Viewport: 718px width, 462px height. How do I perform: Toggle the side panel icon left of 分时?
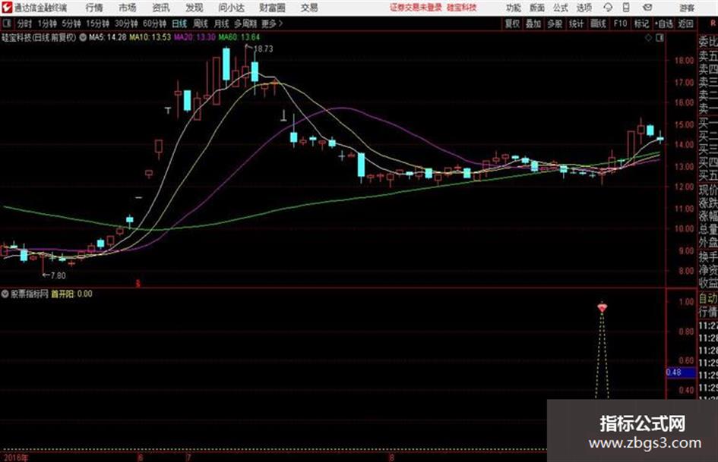[x=6, y=24]
